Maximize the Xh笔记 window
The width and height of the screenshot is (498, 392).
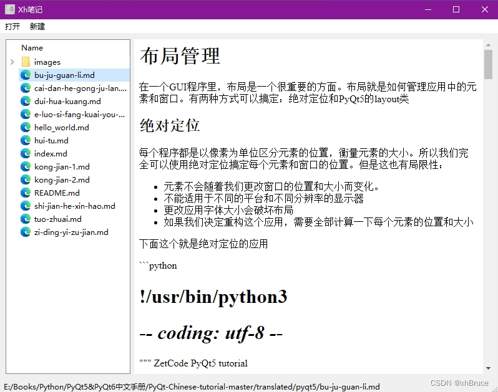point(456,9)
